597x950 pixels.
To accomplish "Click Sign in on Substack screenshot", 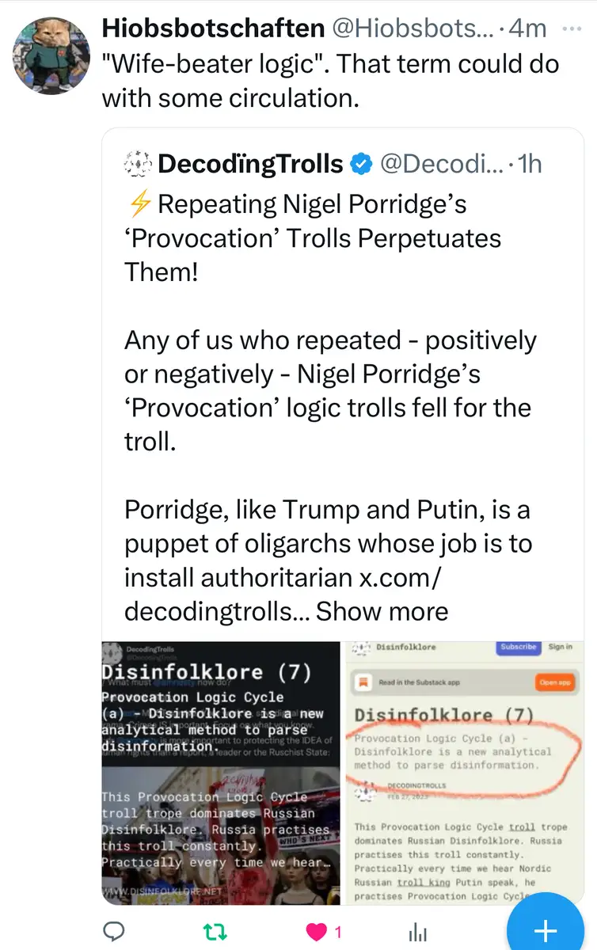I will pyautogui.click(x=560, y=648).
